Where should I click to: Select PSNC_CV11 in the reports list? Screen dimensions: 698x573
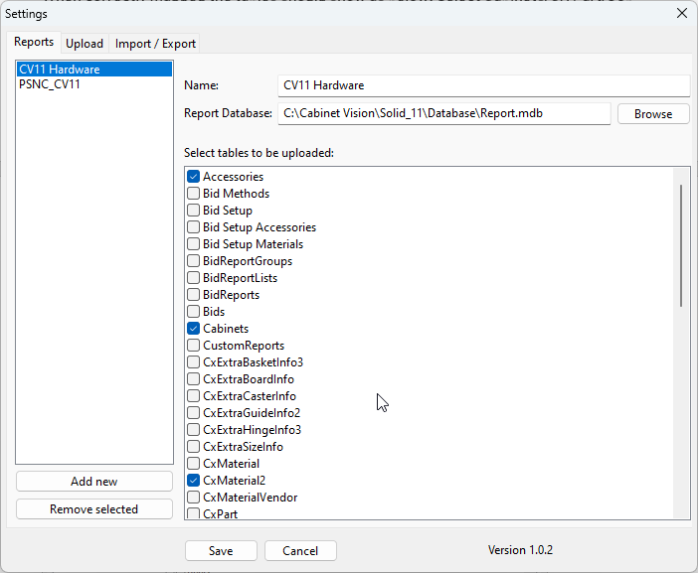tap(50, 85)
